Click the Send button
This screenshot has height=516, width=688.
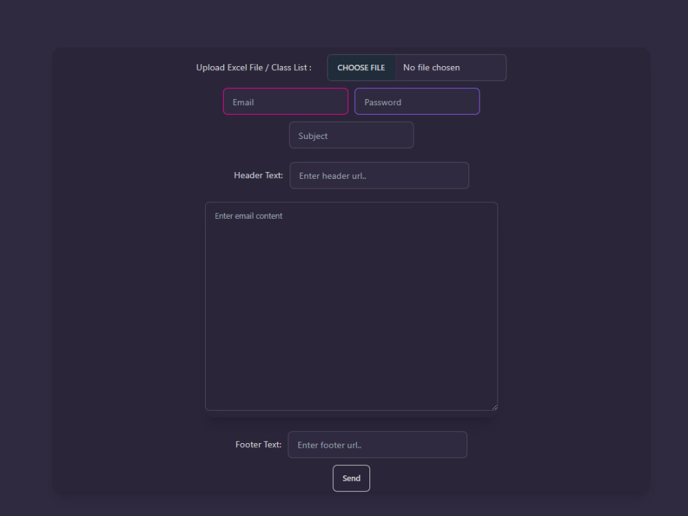click(x=351, y=478)
